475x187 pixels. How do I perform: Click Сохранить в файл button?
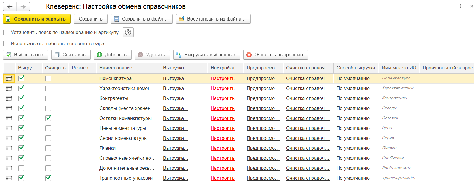tap(142, 19)
